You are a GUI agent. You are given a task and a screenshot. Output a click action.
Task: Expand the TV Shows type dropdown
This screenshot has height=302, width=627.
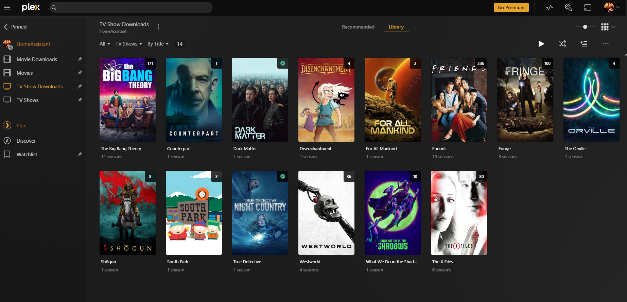click(129, 44)
